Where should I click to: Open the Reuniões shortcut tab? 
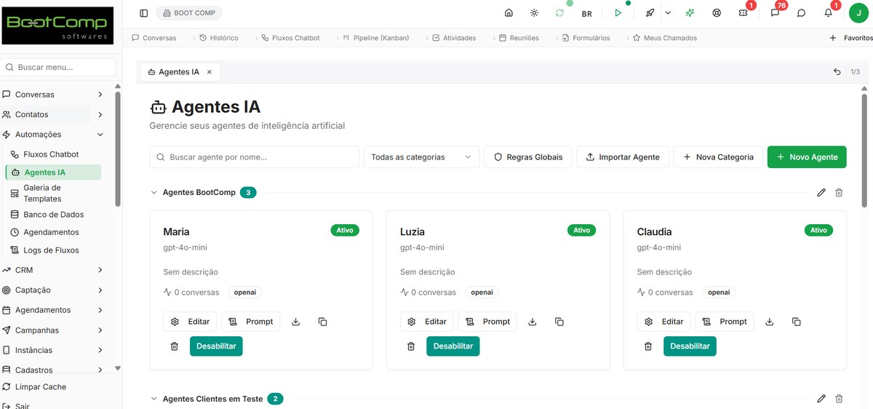[x=519, y=38]
